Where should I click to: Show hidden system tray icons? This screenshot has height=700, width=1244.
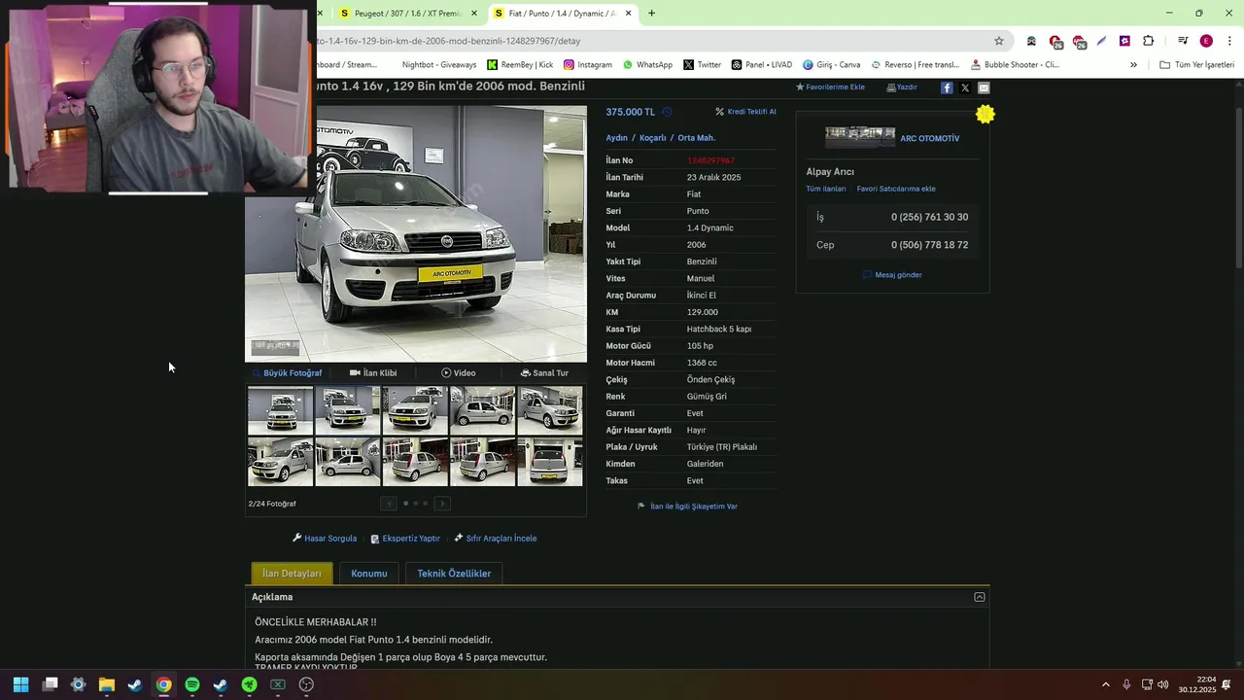point(1105,684)
